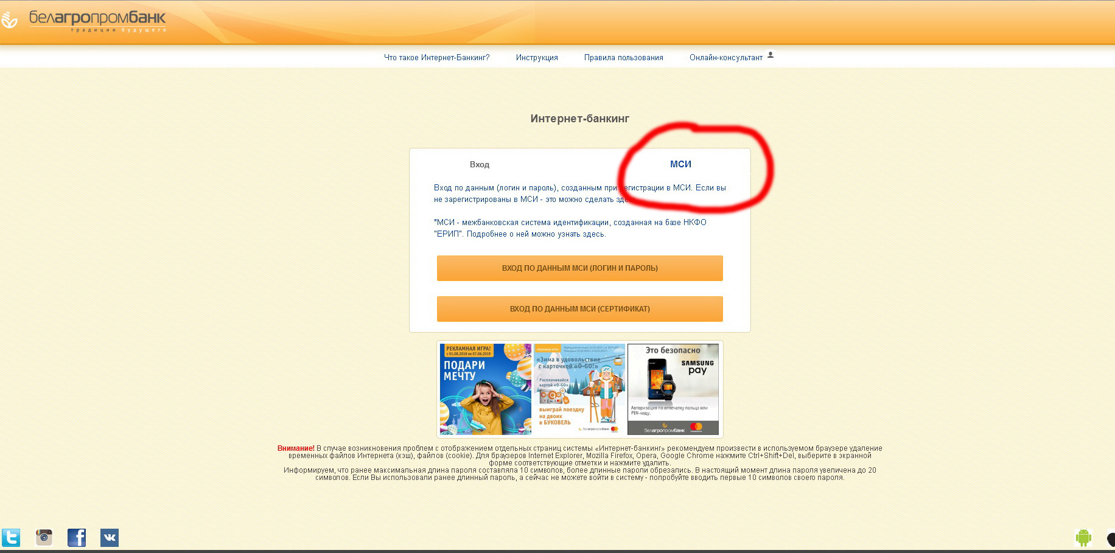The image size is (1115, 553).
Task: Open the Зима в удовольствие ski banner
Action: coord(579,389)
